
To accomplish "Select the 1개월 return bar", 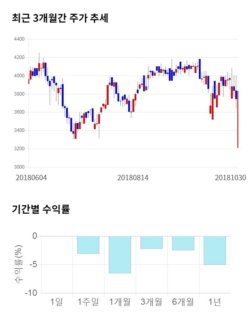I will (x=120, y=254).
